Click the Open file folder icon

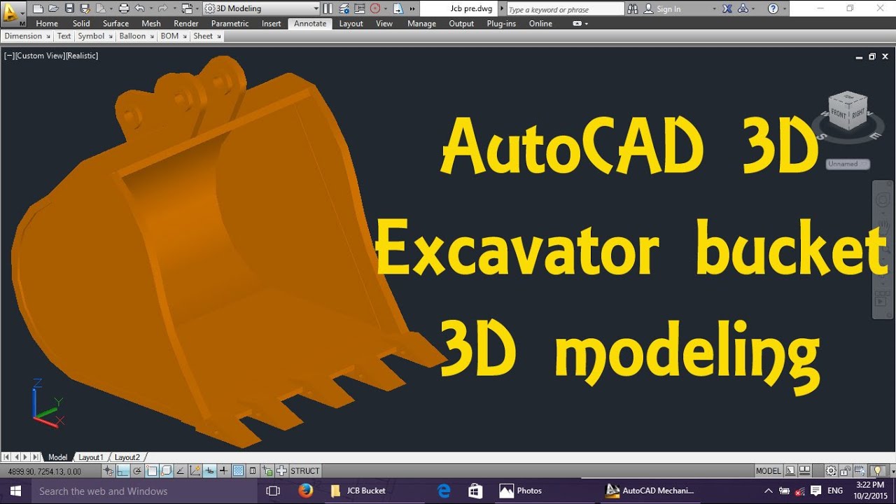click(53, 8)
